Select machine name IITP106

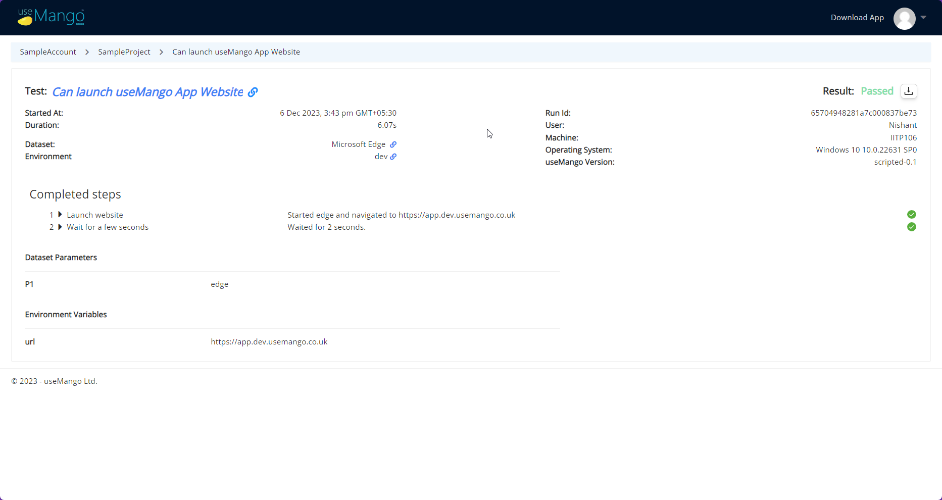coord(904,137)
